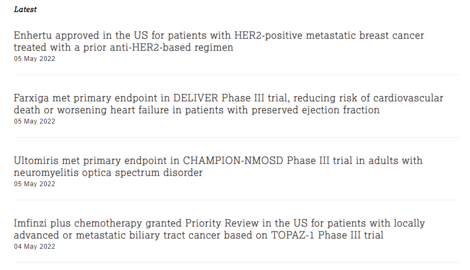Image resolution: width=470 pixels, height=270 pixels.
Task: Click the word Ultomiris in the third headline
Action: (37, 161)
